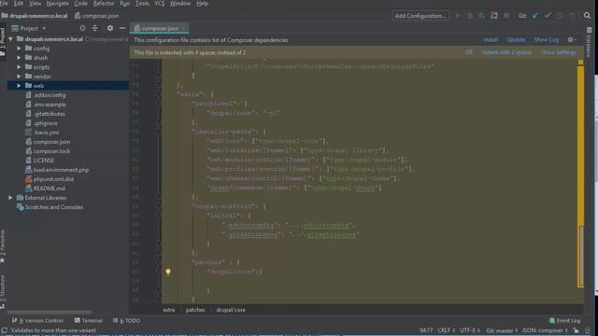Click composer.json in the navigation breadcrumb

coord(100,16)
